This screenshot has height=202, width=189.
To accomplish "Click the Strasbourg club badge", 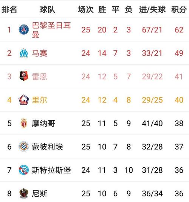I will coord(24,170).
